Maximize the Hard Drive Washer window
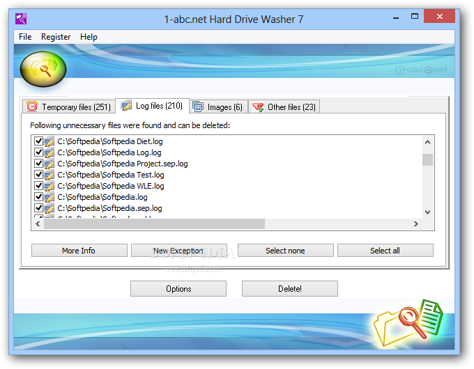 [415, 17]
